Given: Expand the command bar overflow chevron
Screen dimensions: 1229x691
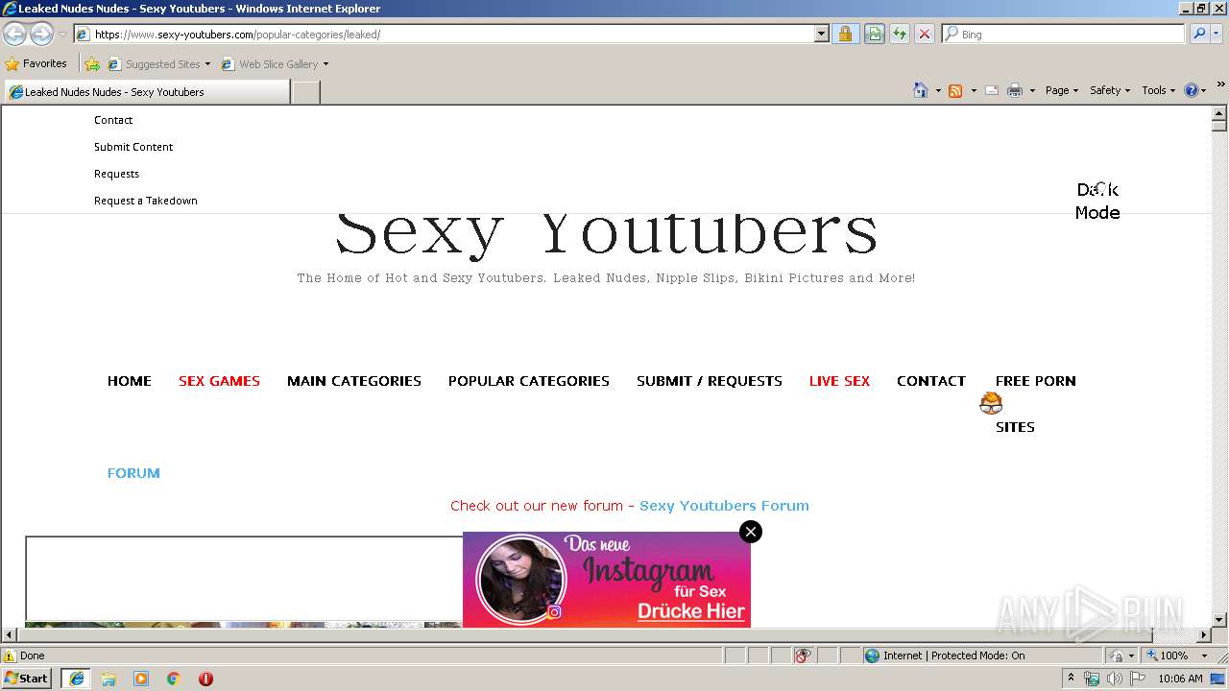Looking at the screenshot, I should point(1220,84).
